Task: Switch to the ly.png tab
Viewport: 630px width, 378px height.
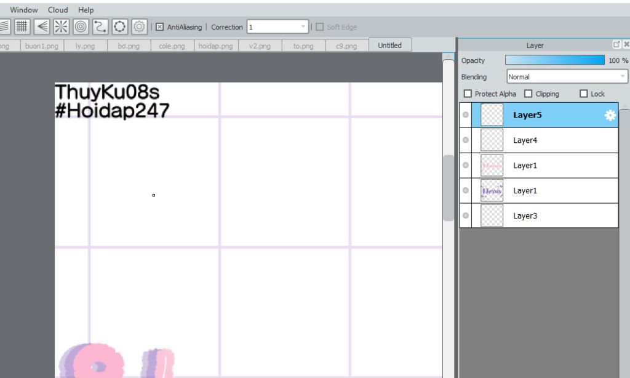Action: pyautogui.click(x=85, y=46)
